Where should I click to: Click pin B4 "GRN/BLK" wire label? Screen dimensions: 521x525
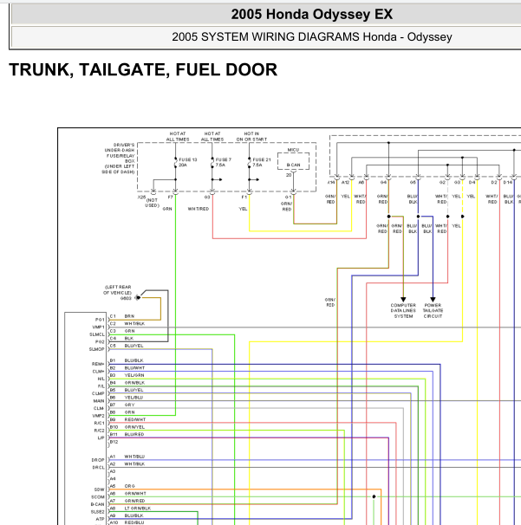(134, 383)
